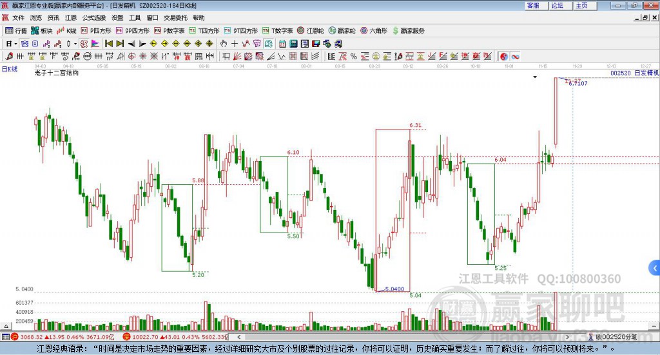Click the Shenzhen index 10022.70 status entry
Viewport: 660px width, 355px height.
[x=175, y=337]
